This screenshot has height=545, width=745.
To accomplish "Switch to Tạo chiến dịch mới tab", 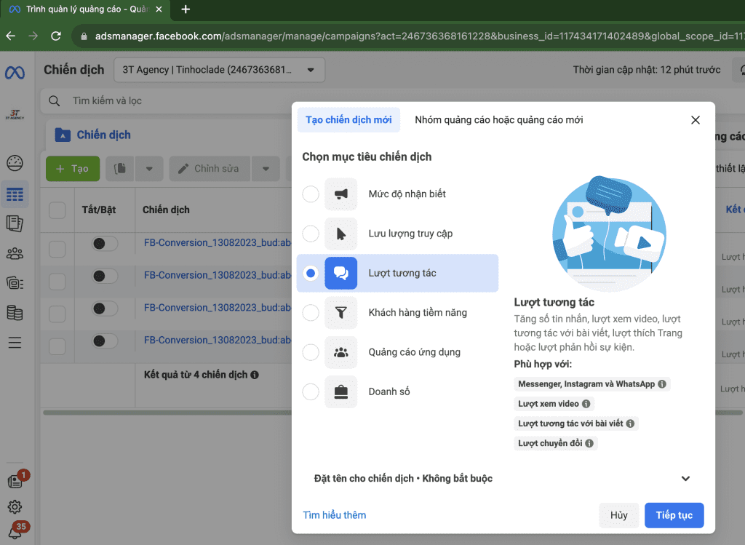I will [348, 120].
